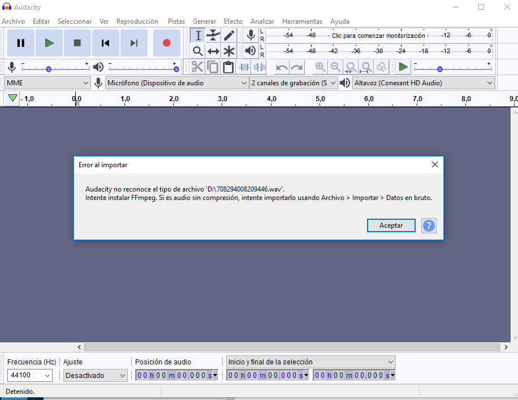The image size is (518, 400).
Task: Click the playback meter speaker icon
Action: tap(251, 51)
